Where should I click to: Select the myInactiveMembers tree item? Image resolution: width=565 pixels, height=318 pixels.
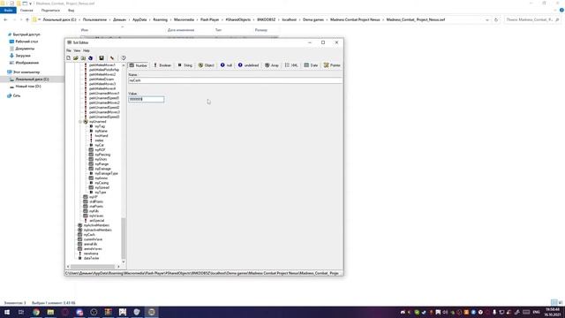click(x=97, y=230)
